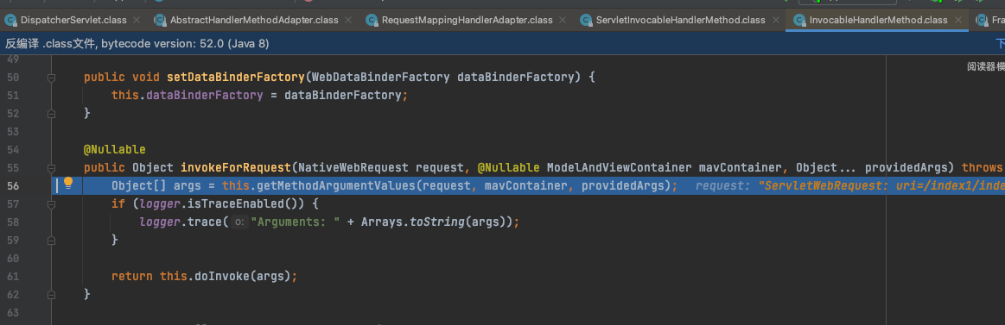The image size is (1005, 325).
Task: Click the fold end marker on line 52
Action: (x=51, y=113)
